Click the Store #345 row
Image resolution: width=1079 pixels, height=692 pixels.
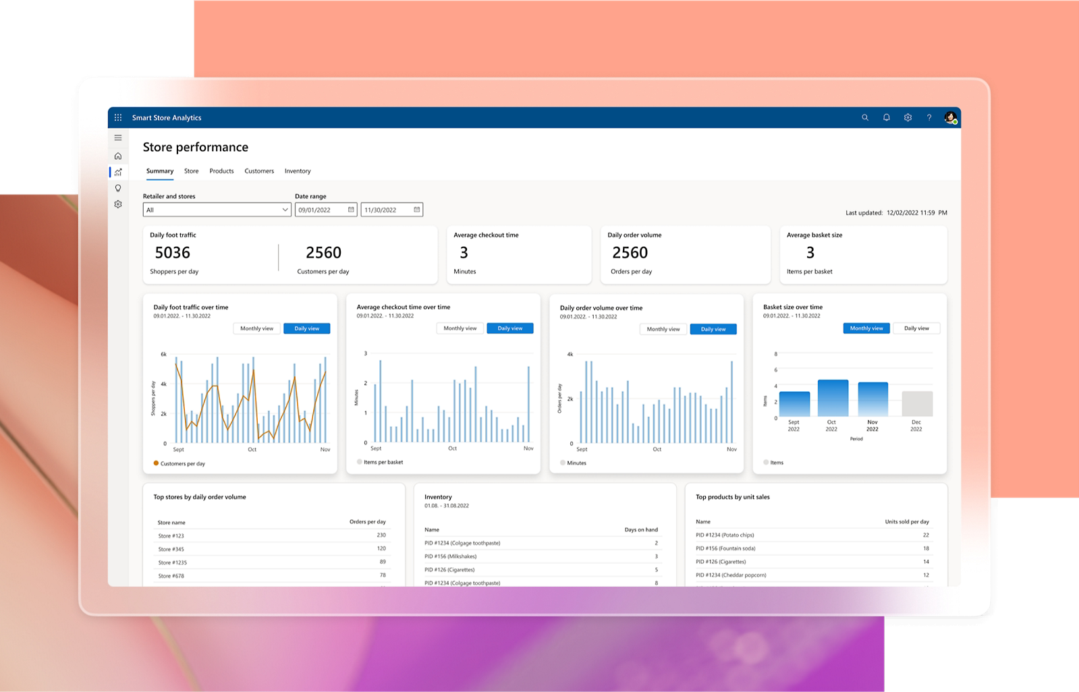pos(272,549)
